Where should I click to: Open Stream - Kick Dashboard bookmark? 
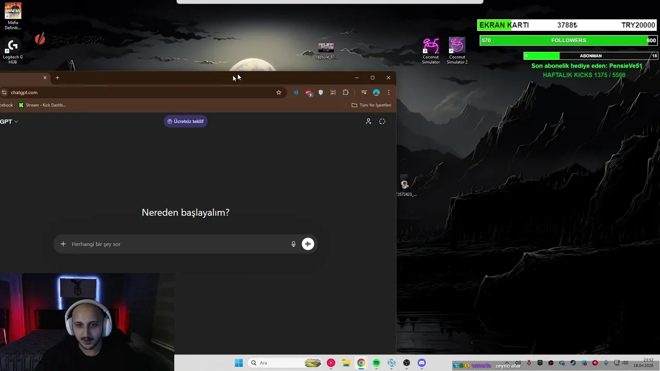pyautogui.click(x=42, y=105)
